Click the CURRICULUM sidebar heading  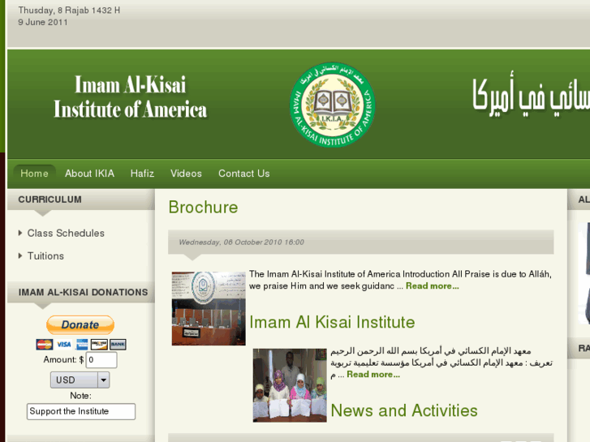click(50, 200)
